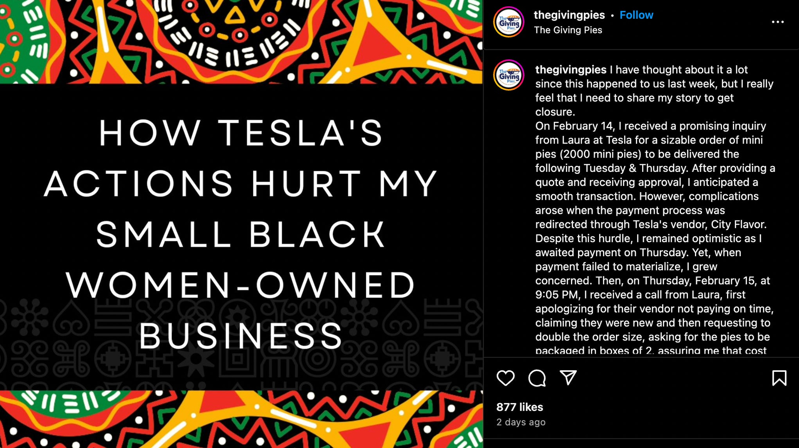
Task: Click the colorful pattern banner at bottom
Action: [241, 419]
